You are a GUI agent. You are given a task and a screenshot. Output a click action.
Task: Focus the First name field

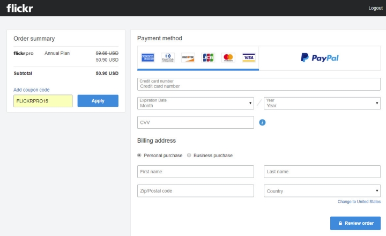[196, 172]
